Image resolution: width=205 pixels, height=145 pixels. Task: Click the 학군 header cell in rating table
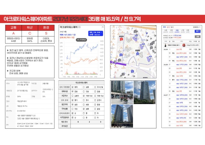pos(30,28)
